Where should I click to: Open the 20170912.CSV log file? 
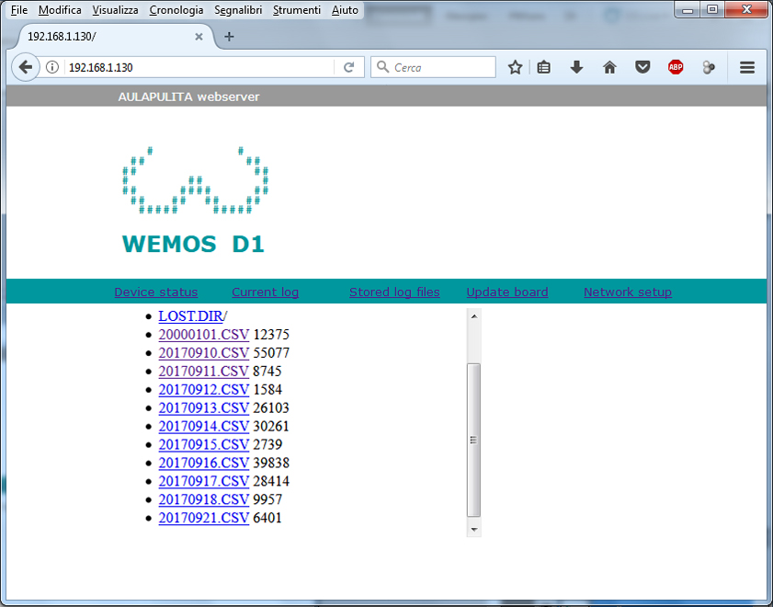[204, 390]
